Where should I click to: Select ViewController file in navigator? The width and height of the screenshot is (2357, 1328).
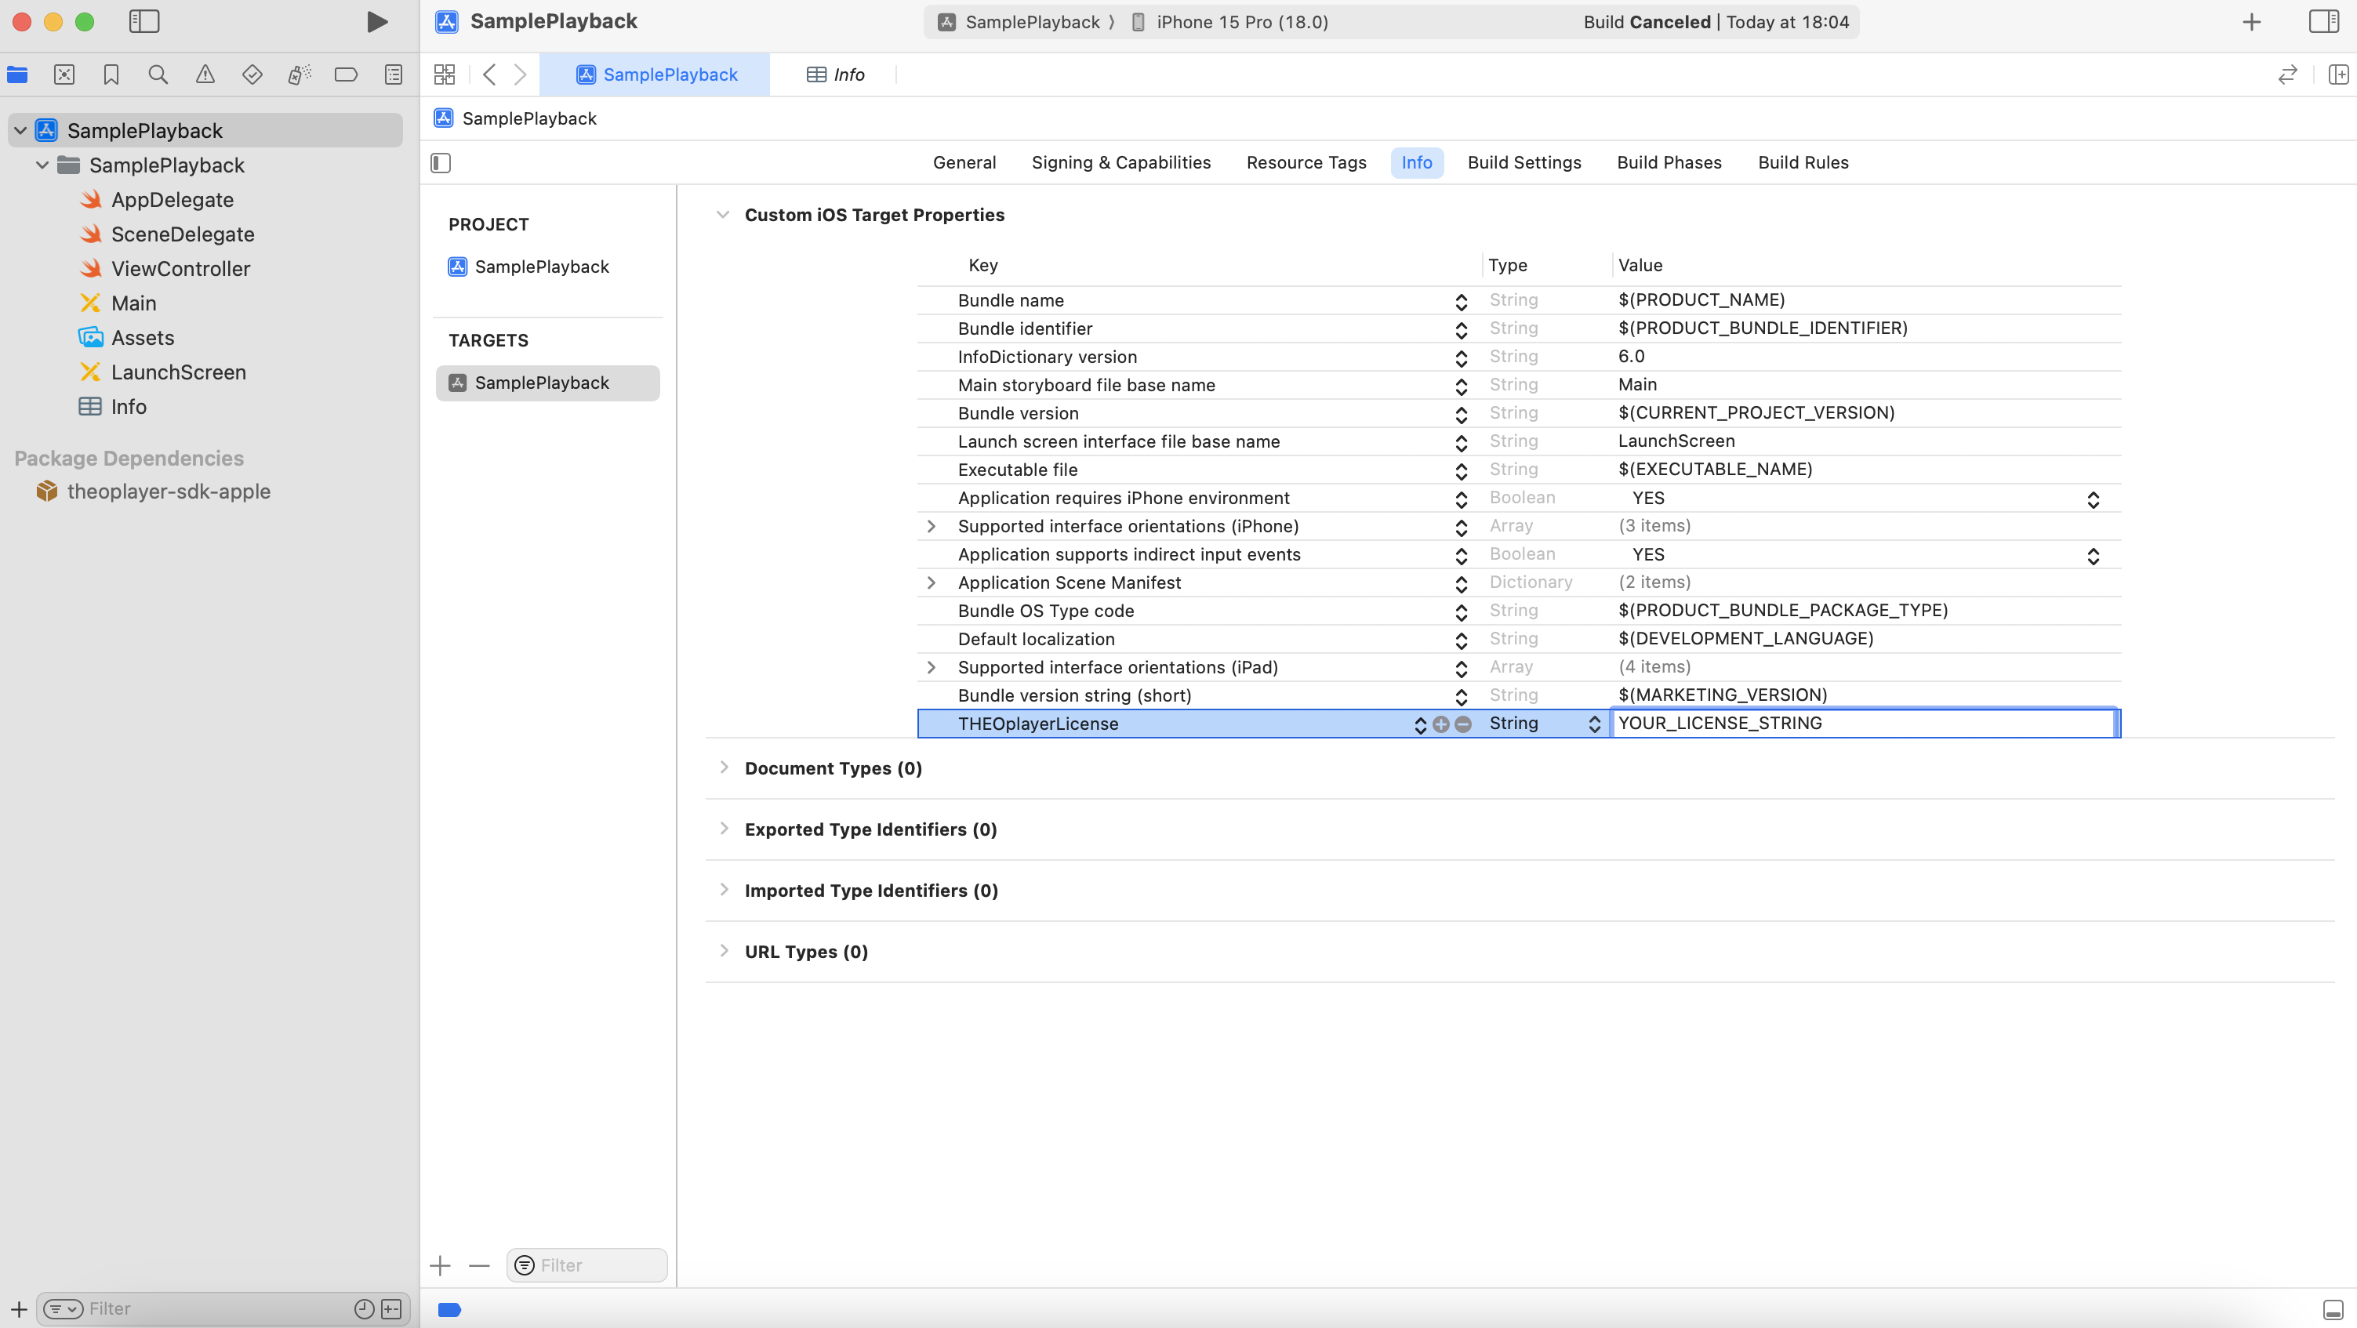[180, 269]
